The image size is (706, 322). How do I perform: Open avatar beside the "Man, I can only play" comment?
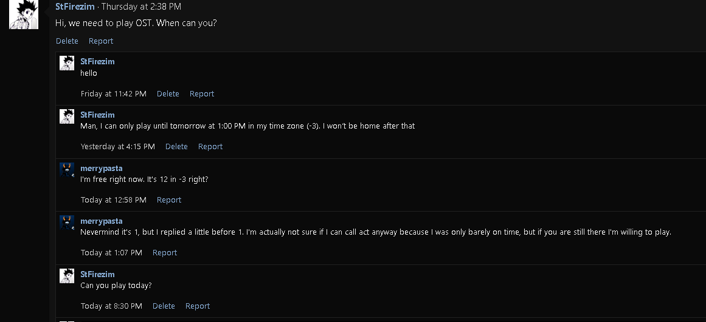click(67, 116)
